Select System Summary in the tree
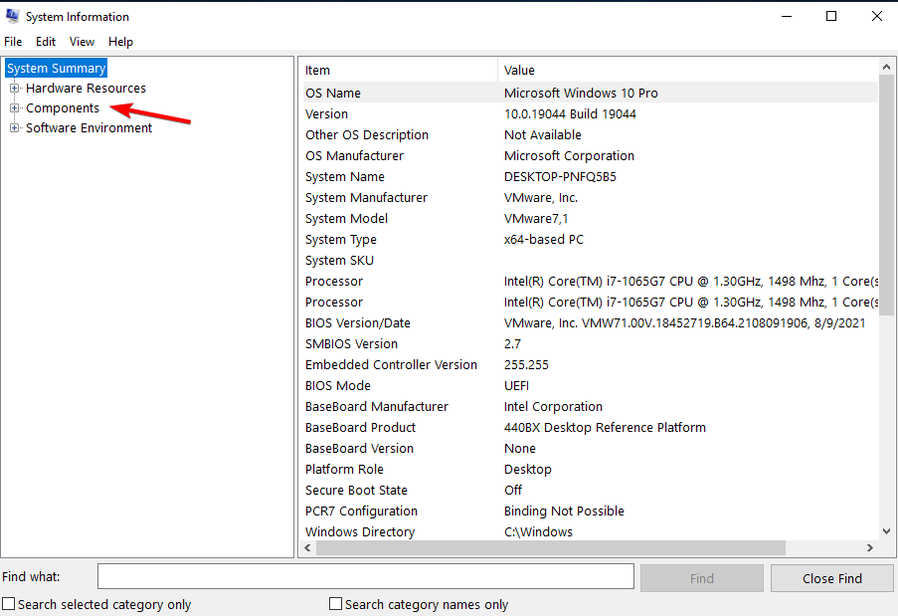This screenshot has height=616, width=898. click(x=56, y=69)
